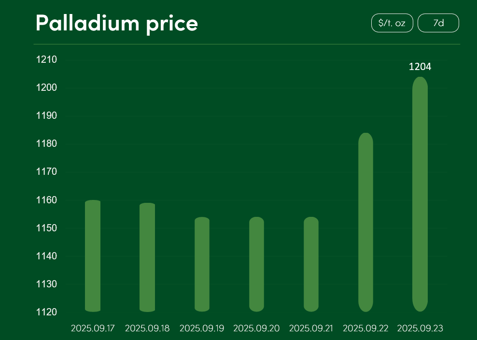Viewport: 477px width, 340px height.
Task: Click the 2025.09.20 price bar
Action: point(256,264)
